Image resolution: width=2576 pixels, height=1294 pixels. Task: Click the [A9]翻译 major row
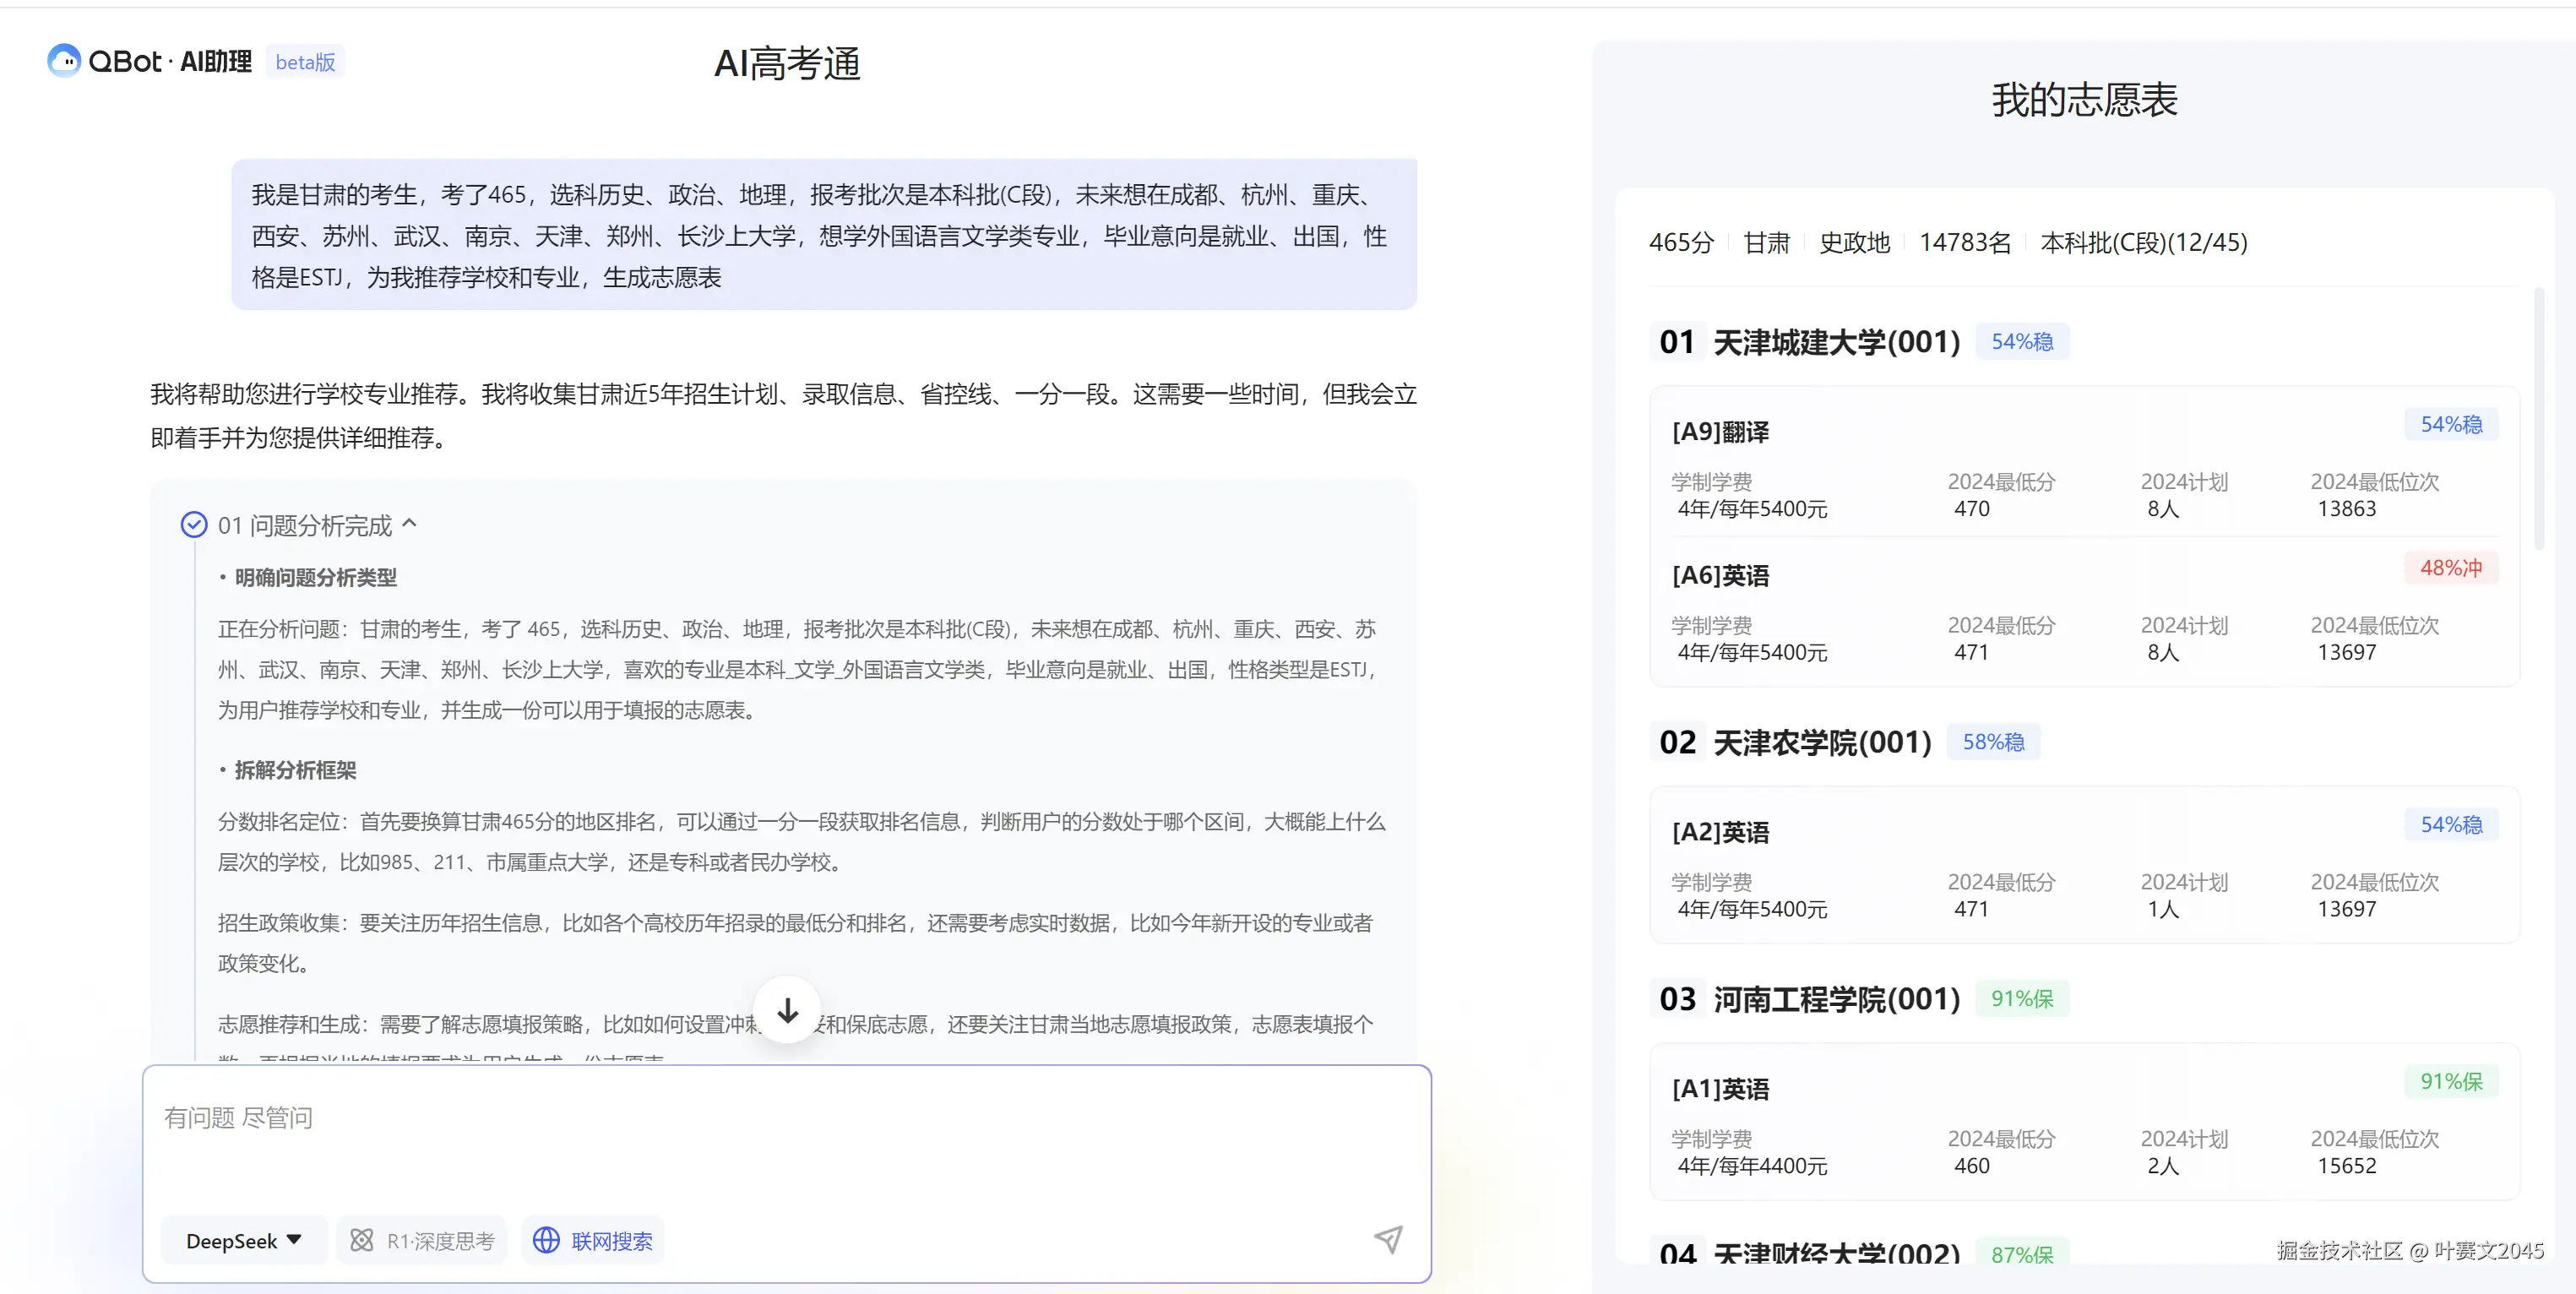[x=1721, y=432]
